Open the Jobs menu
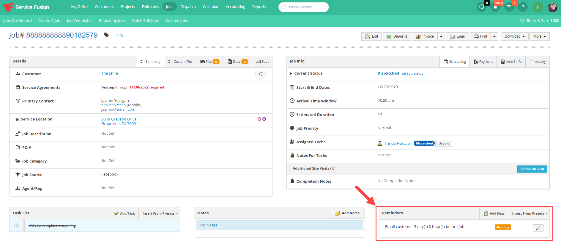Screen dimensions: 561x246 (x=170, y=7)
